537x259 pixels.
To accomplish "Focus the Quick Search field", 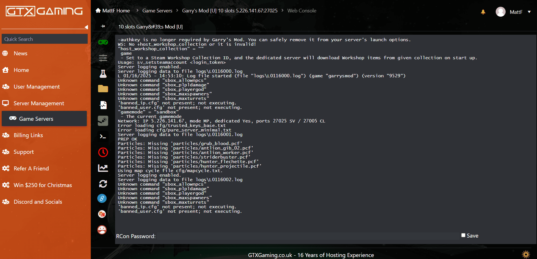I will point(45,39).
